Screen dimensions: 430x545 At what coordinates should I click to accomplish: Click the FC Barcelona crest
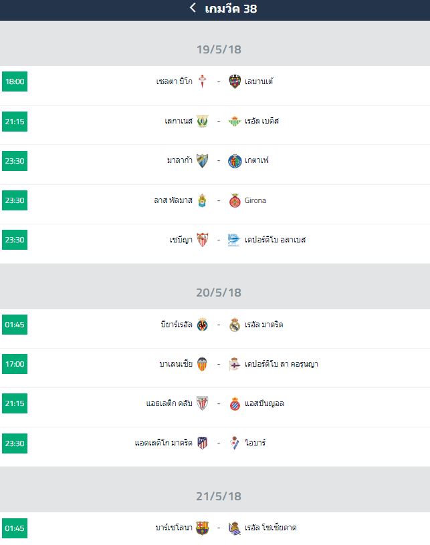202,528
